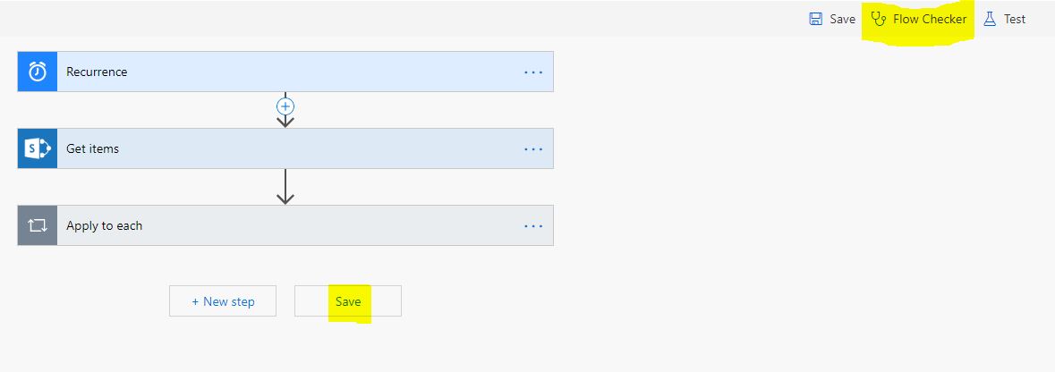This screenshot has width=1055, height=372.
Task: Click the Test beaker icon
Action: pyautogui.click(x=990, y=19)
